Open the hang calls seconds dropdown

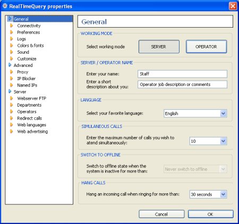click(x=223, y=194)
